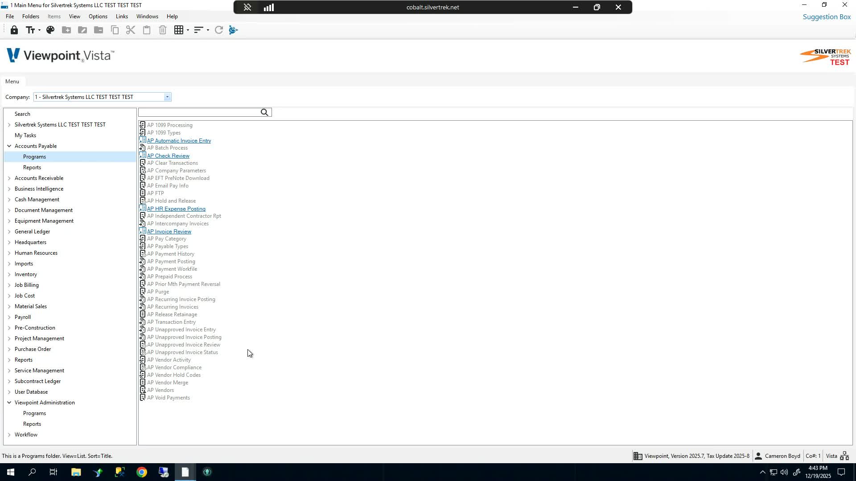Open the sort options dropdown arrow
Viewport: 856px width, 481px height.
pos(208,30)
